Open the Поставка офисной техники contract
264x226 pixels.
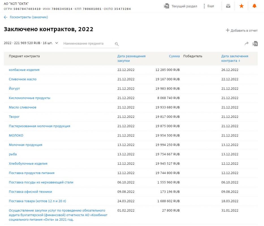[30, 192]
